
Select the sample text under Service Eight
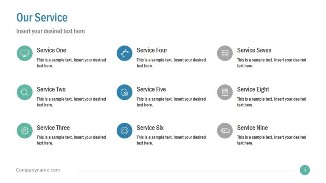(x=271, y=102)
